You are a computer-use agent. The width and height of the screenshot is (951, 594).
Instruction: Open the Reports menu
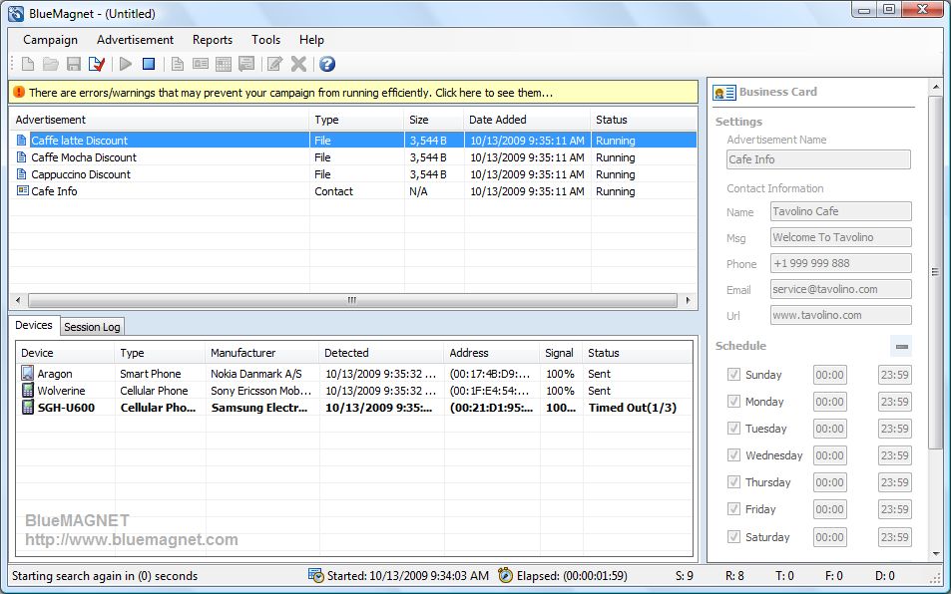(x=213, y=40)
